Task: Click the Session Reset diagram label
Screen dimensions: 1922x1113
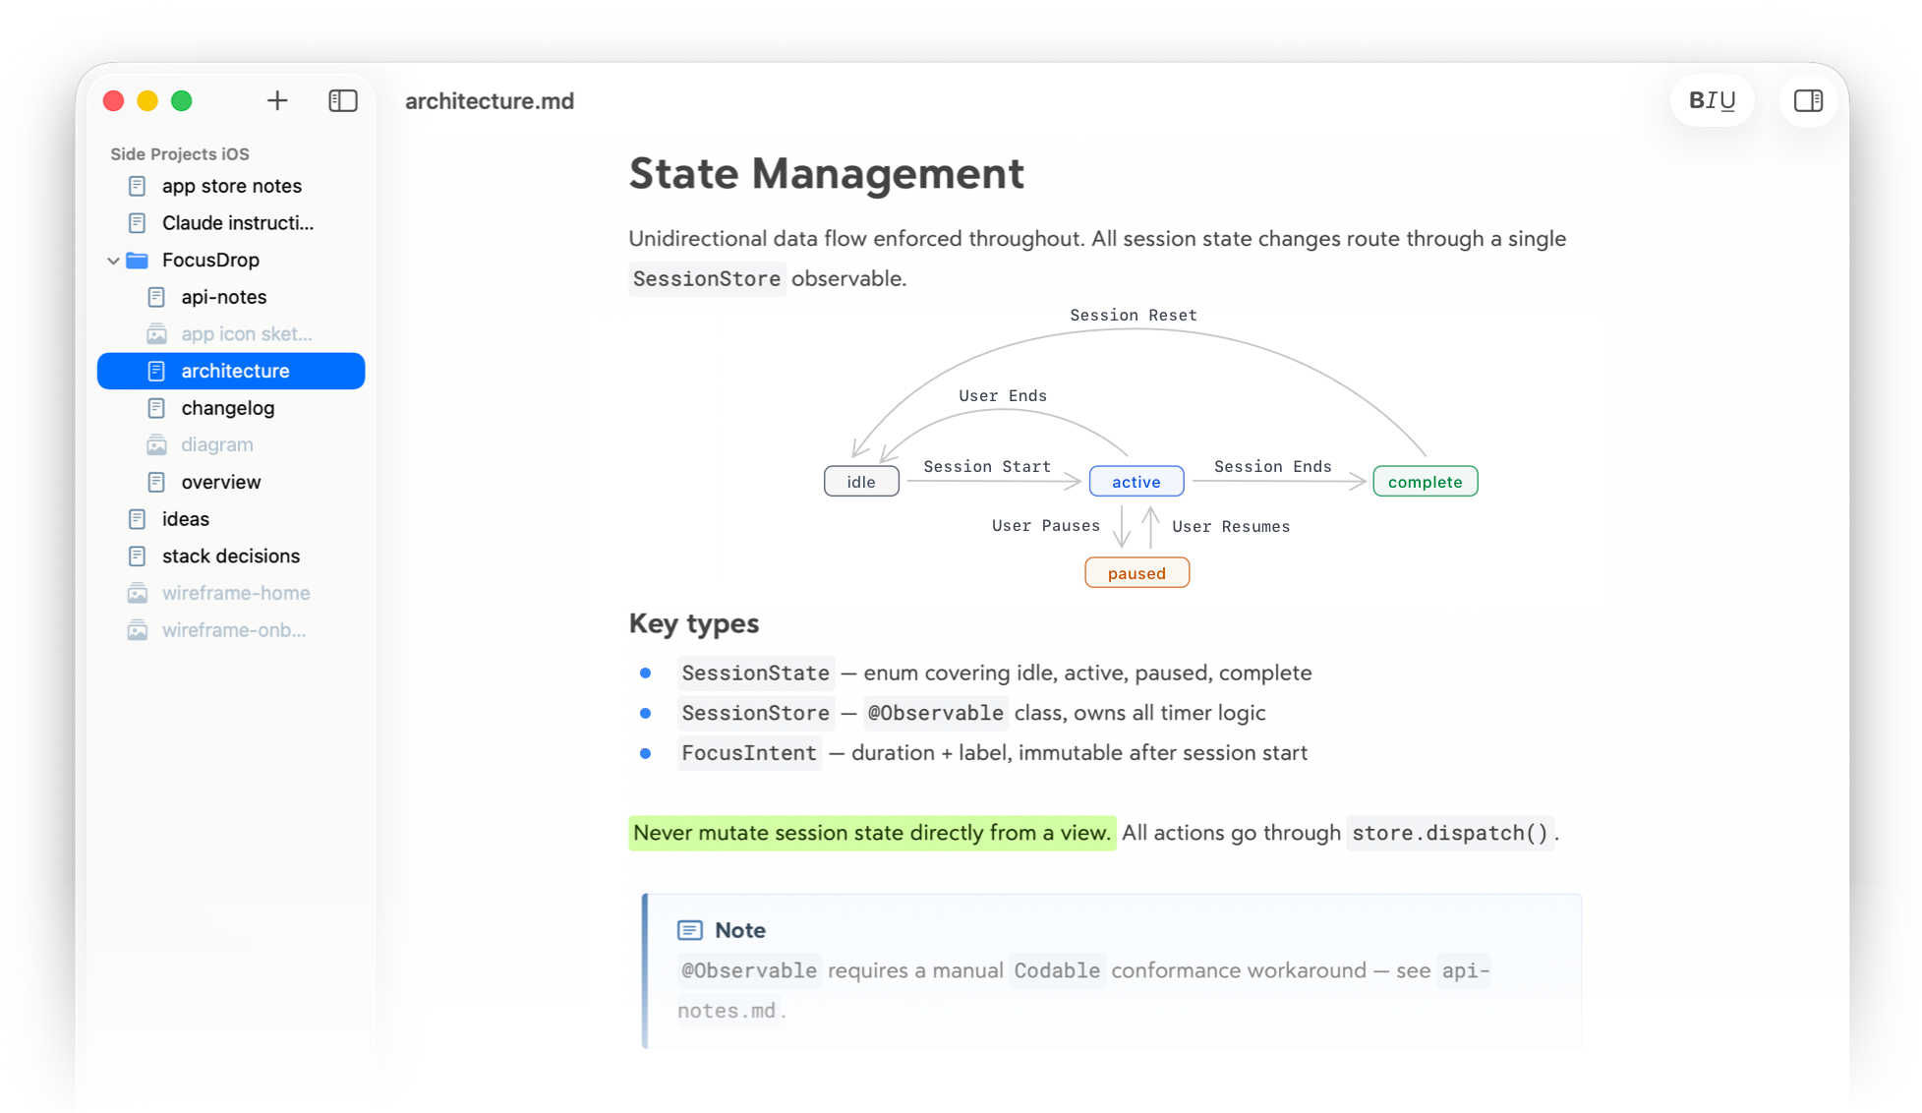Action: pos(1133,316)
